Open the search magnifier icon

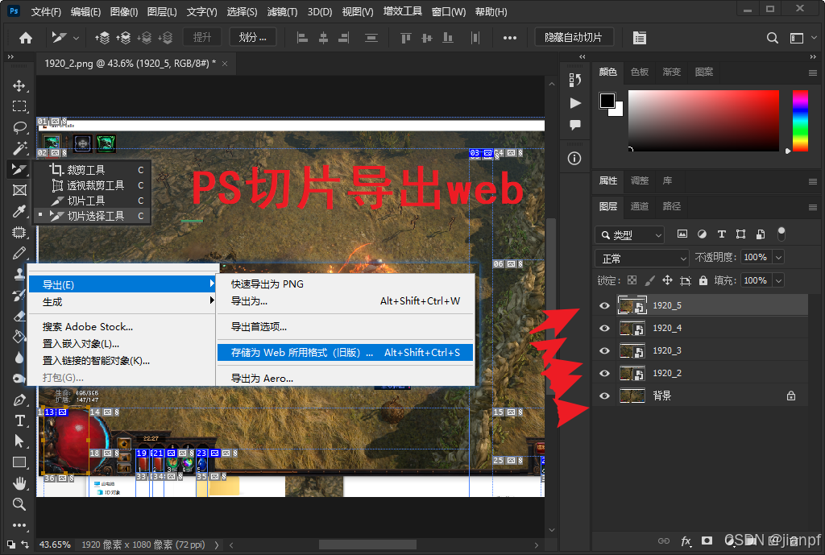(x=772, y=38)
